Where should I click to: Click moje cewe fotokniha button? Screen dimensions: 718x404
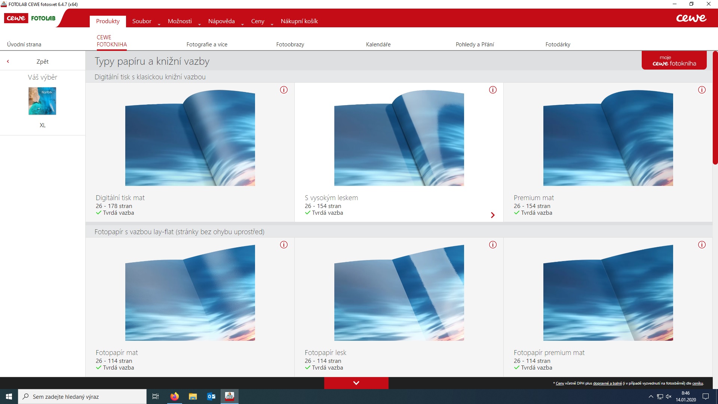[674, 60]
